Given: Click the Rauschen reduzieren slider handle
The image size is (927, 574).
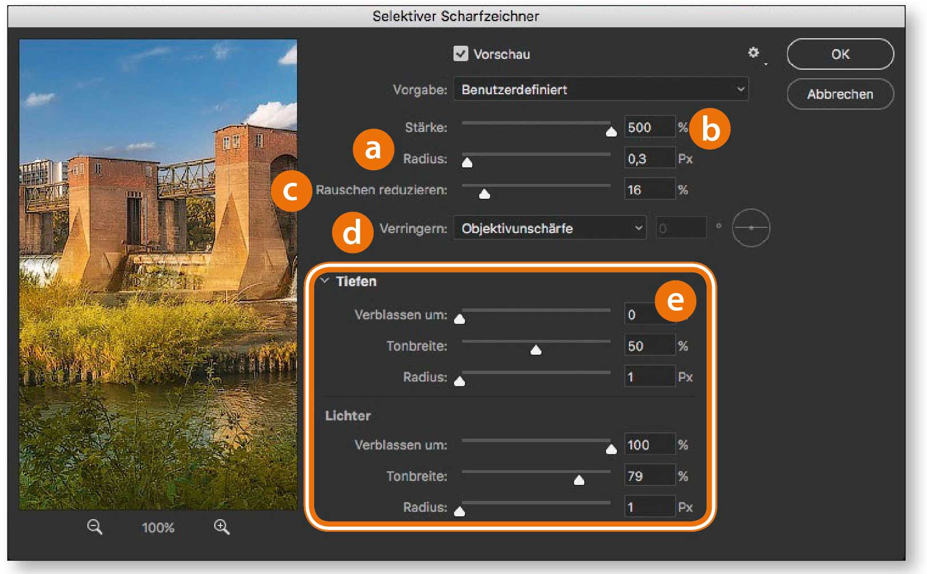Looking at the screenshot, I should tap(484, 194).
